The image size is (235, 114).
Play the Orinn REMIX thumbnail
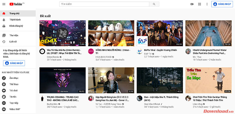tap(63, 33)
